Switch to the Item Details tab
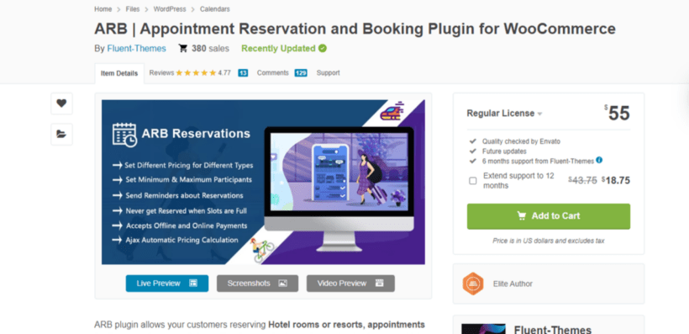Screen dimensions: 689x334 pos(119,73)
